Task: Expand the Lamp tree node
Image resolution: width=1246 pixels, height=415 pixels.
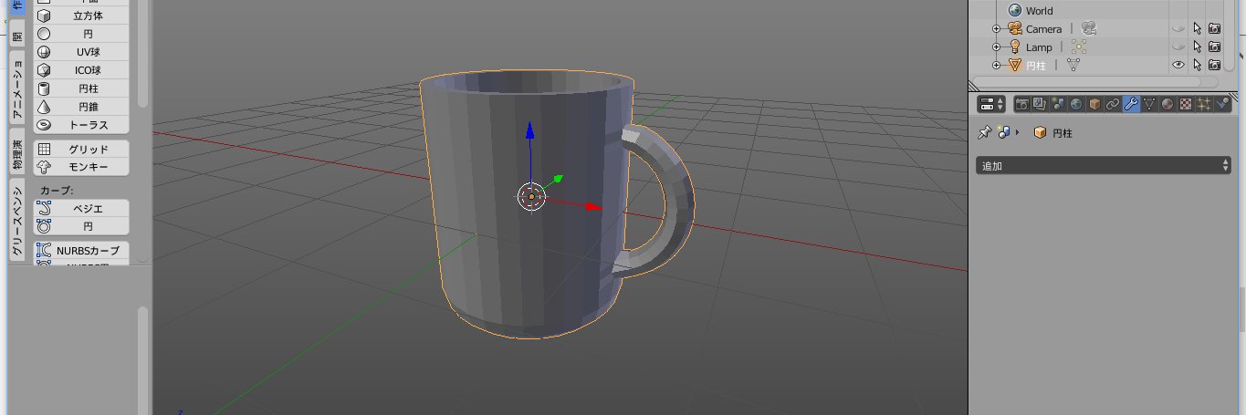Action: pyautogui.click(x=997, y=47)
